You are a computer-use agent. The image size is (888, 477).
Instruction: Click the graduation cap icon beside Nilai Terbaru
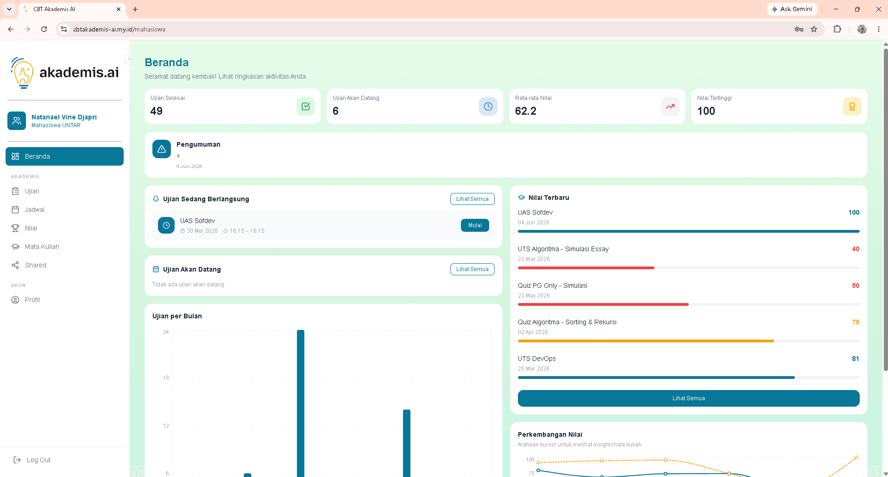[x=522, y=198]
